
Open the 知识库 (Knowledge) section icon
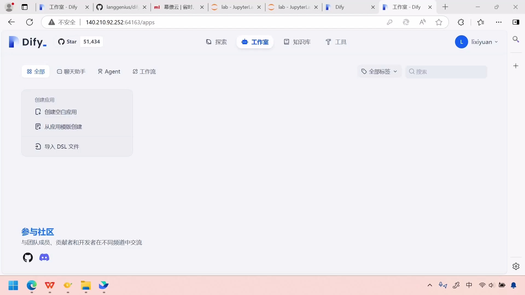(287, 42)
